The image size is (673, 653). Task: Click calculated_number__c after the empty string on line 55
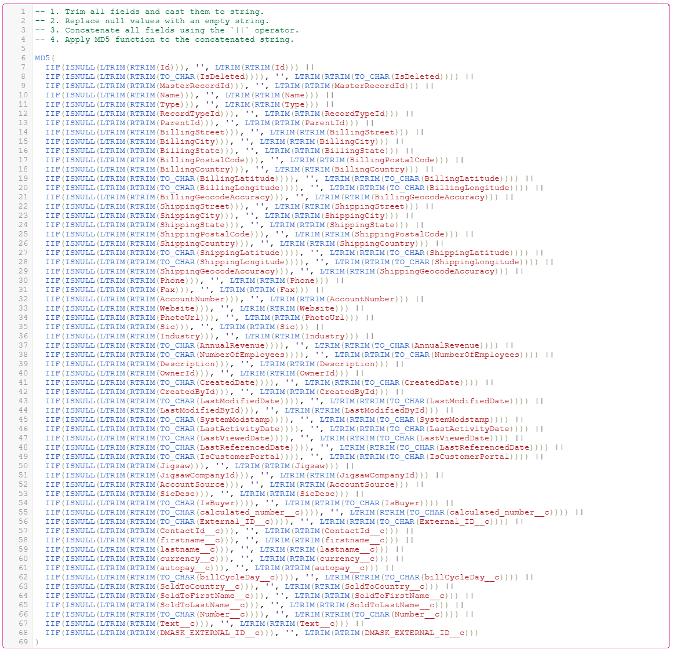point(500,512)
